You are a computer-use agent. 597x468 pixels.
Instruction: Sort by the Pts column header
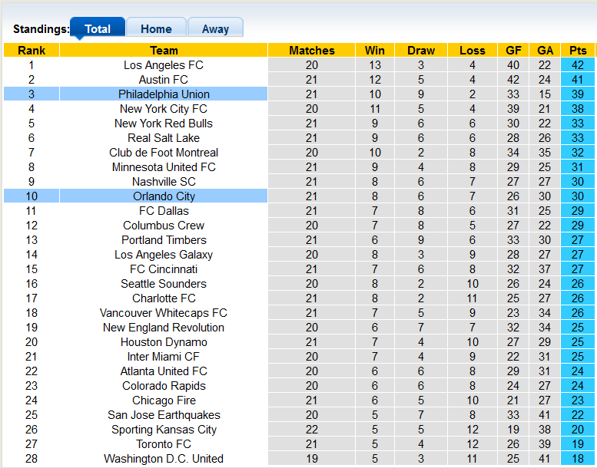tap(578, 51)
